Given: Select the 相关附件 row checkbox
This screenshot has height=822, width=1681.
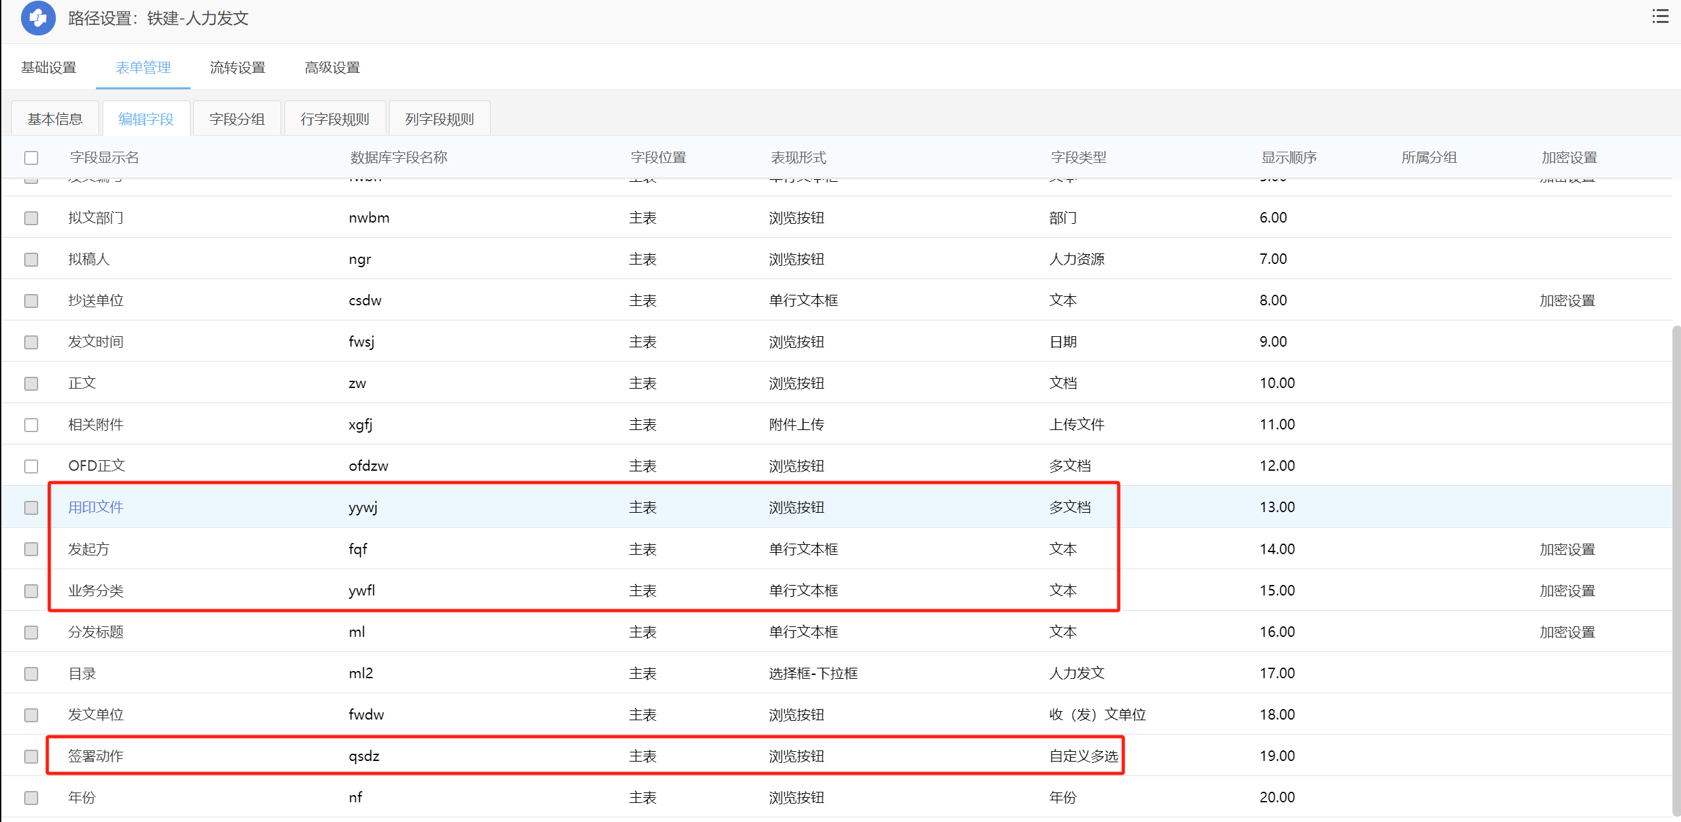Looking at the screenshot, I should pyautogui.click(x=31, y=425).
